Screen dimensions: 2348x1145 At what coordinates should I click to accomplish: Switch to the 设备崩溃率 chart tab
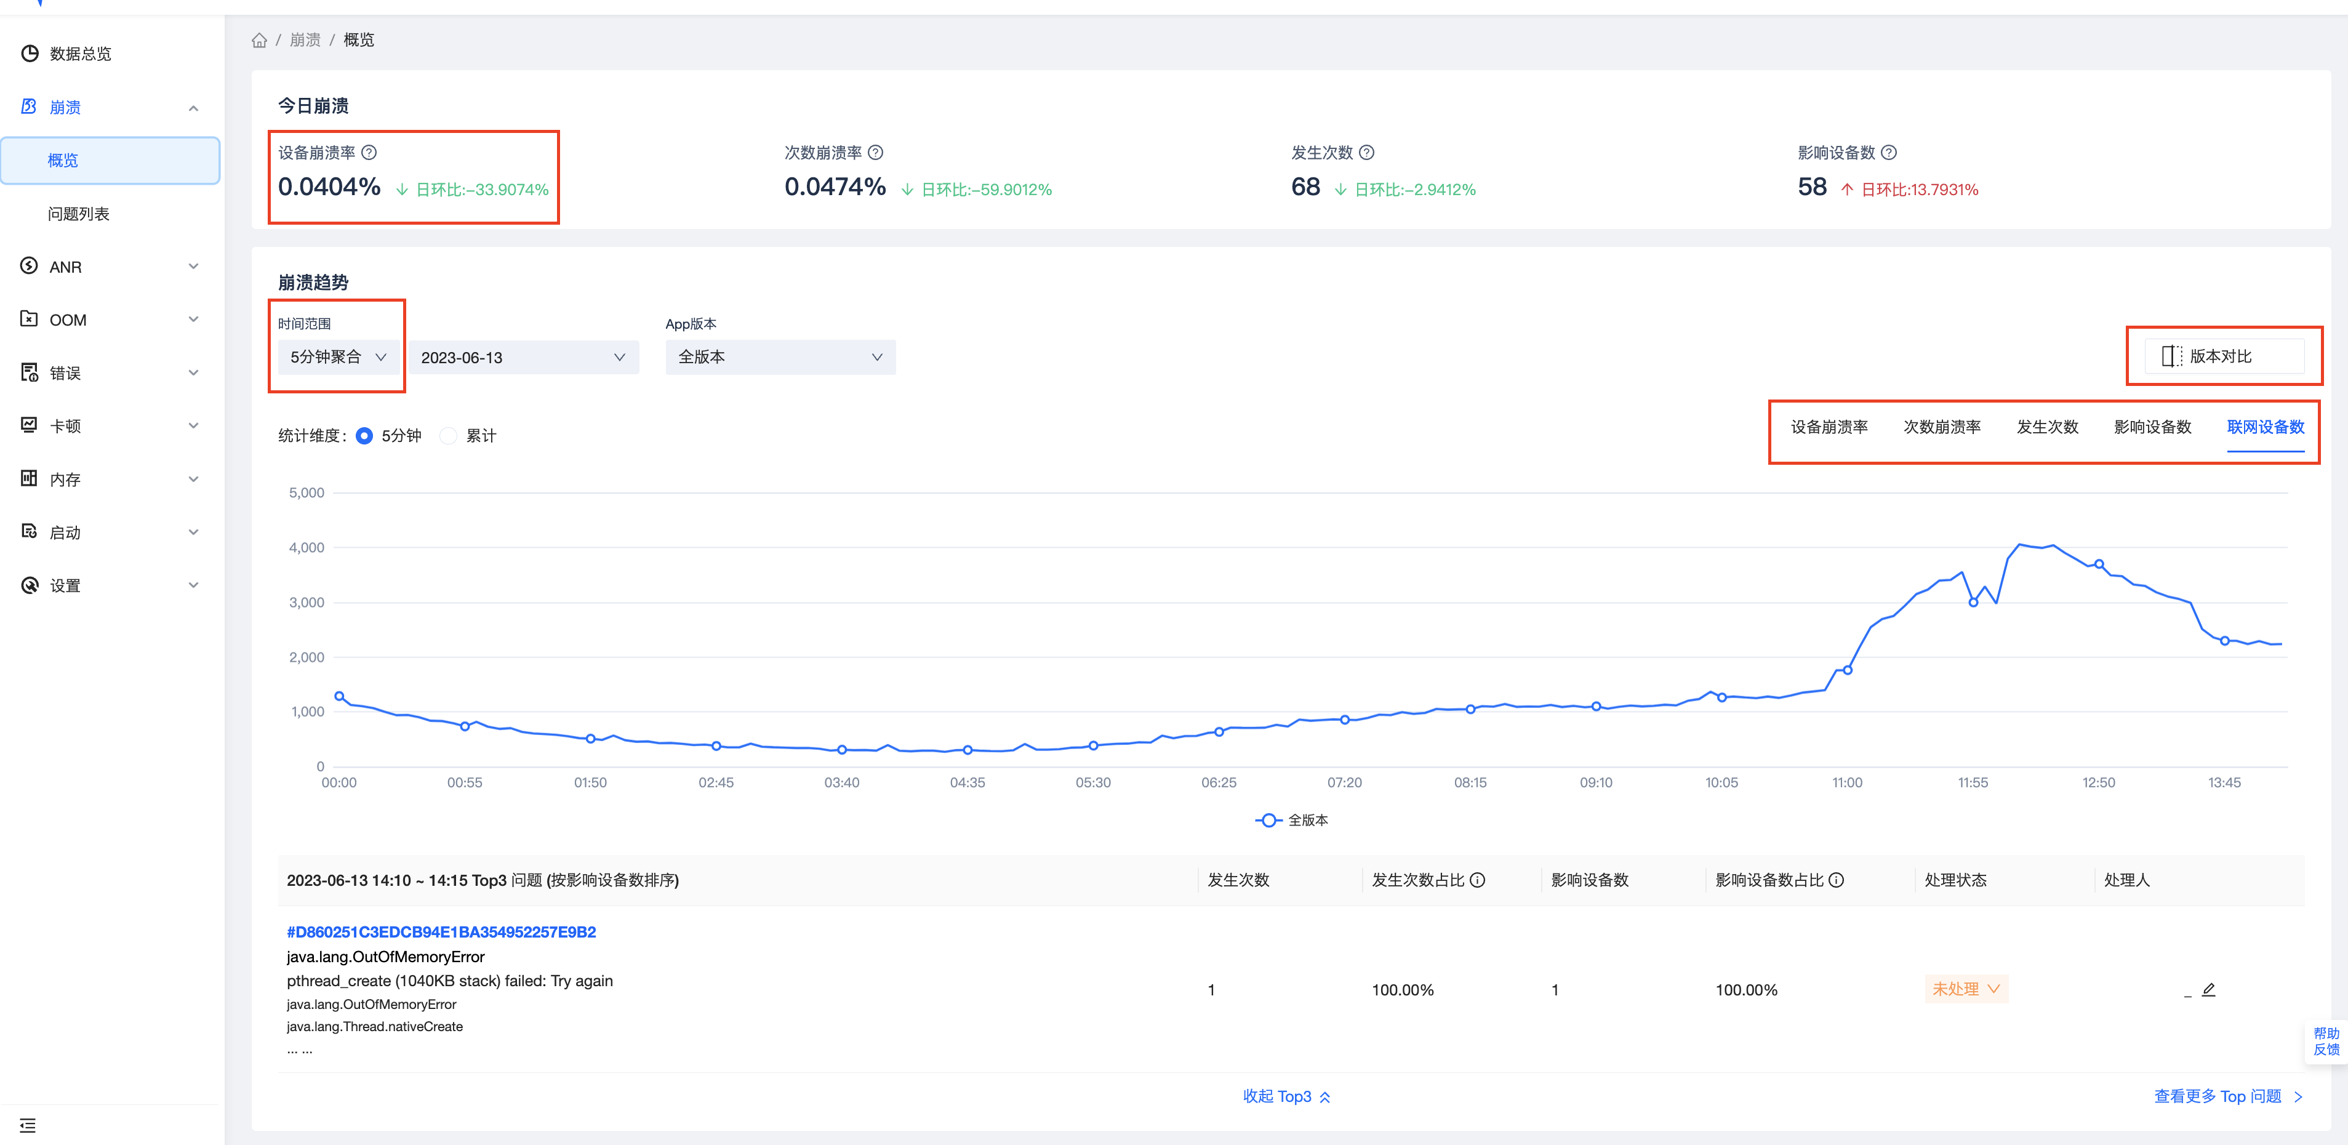click(x=1829, y=428)
